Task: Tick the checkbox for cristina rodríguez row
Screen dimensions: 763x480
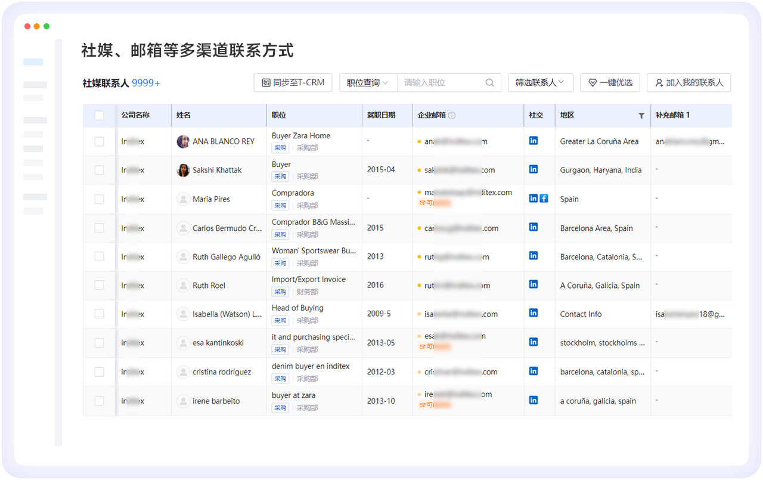Action: (100, 372)
